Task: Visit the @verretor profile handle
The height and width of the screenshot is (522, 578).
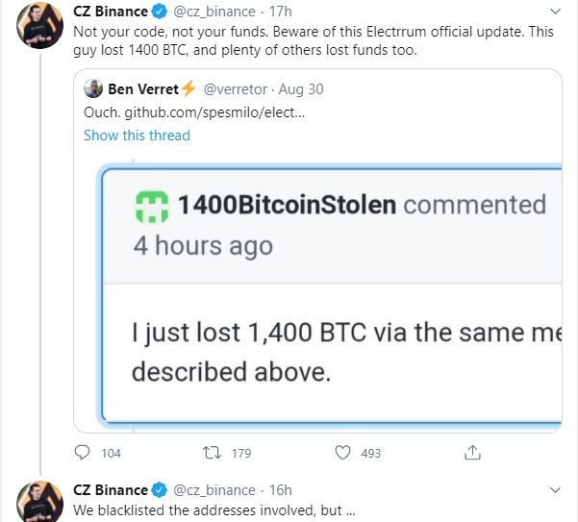Action: [x=236, y=89]
